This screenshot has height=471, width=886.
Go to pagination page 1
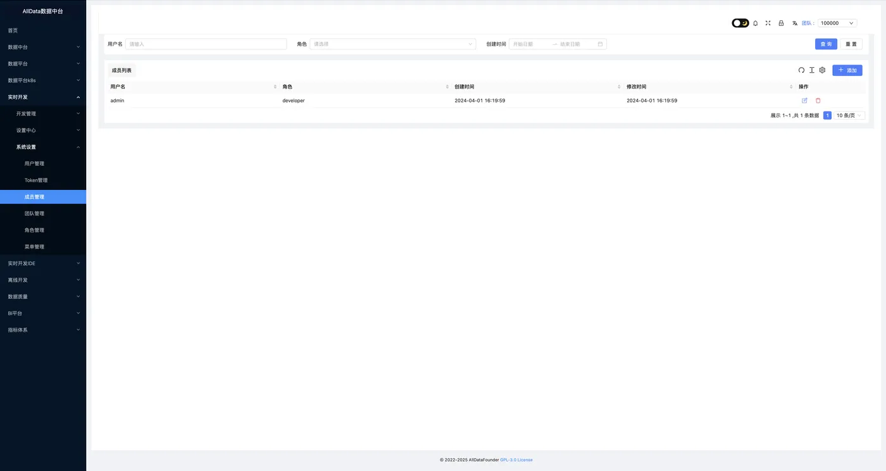pyautogui.click(x=827, y=115)
